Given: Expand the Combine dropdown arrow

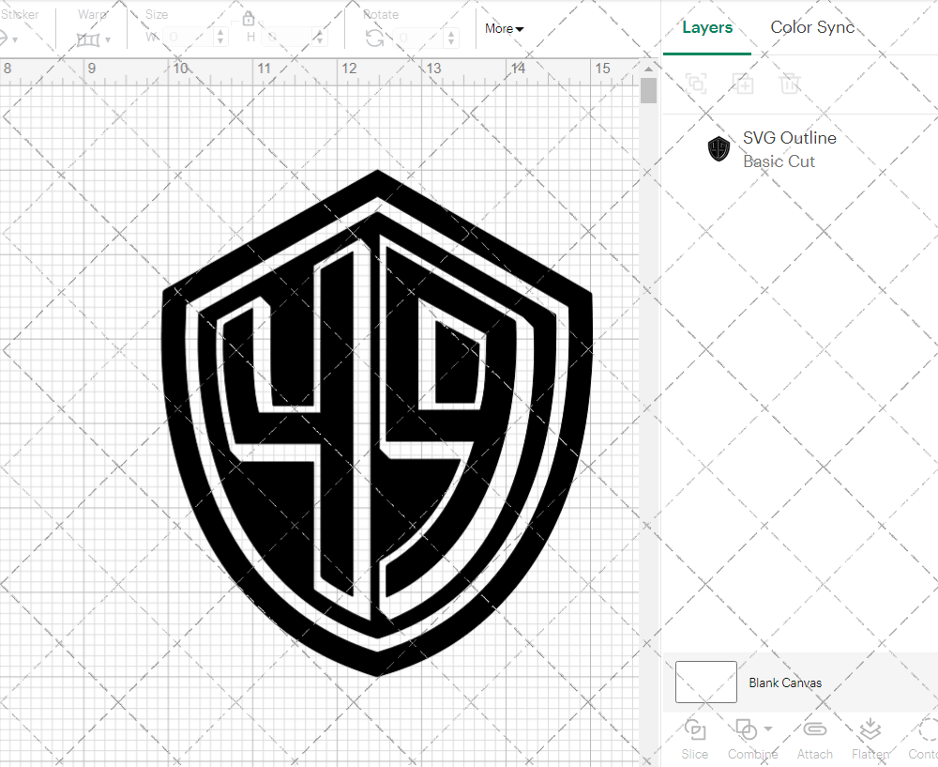Looking at the screenshot, I should coord(768,729).
